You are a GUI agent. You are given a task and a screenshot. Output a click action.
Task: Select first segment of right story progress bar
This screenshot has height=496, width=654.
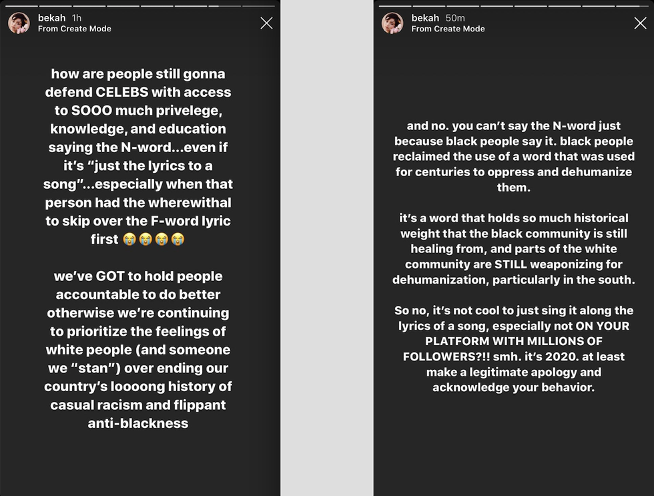pos(395,6)
